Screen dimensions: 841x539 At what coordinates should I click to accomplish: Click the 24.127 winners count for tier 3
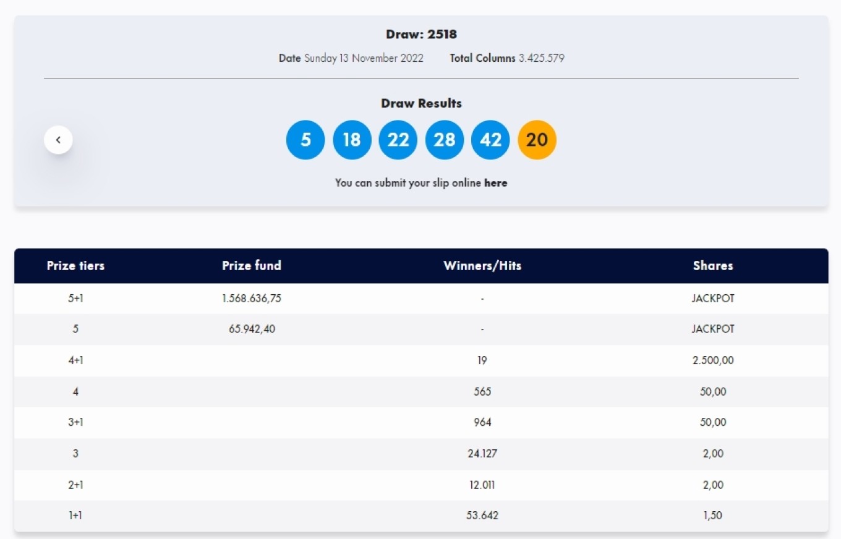click(x=482, y=454)
